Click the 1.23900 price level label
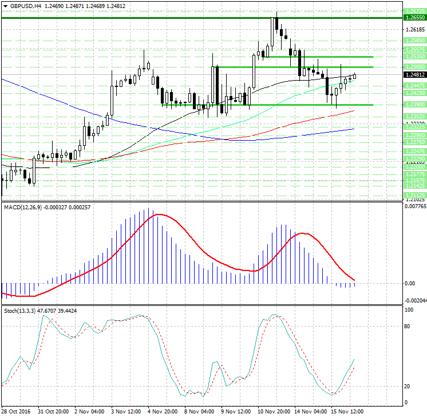 point(414,105)
